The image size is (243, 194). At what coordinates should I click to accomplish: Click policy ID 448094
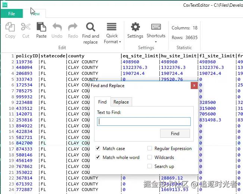pyautogui.click(x=24, y=67)
